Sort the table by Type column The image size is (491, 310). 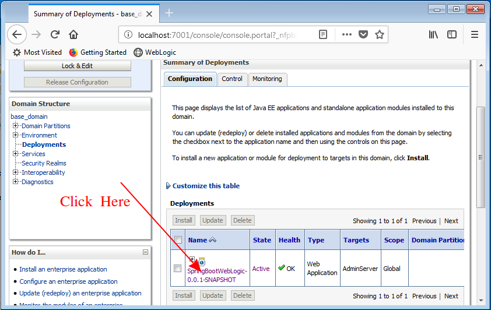click(x=316, y=240)
